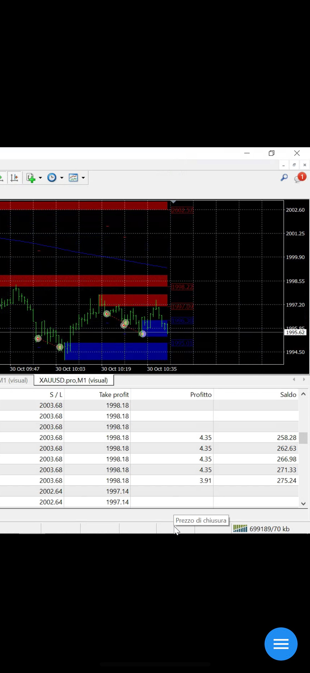Viewport: 310px width, 673px height.
Task: Click the chart shift triangle marker
Action: tap(173, 202)
